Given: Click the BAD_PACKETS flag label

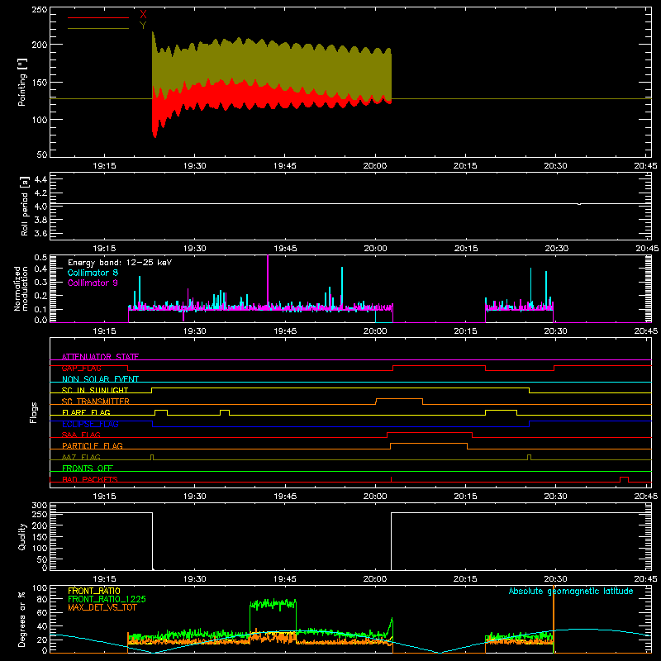Looking at the screenshot, I should (x=90, y=479).
